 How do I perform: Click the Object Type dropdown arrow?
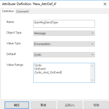pos(92,33)
